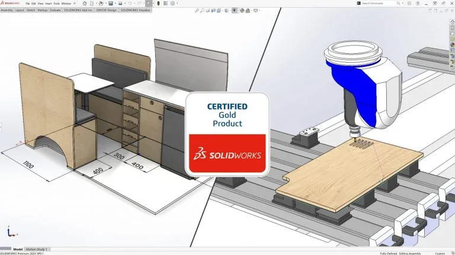Image resolution: width=455 pixels, height=255 pixels.
Task: Expand the View Settings dropdown arrow
Action: [x=259, y=11]
